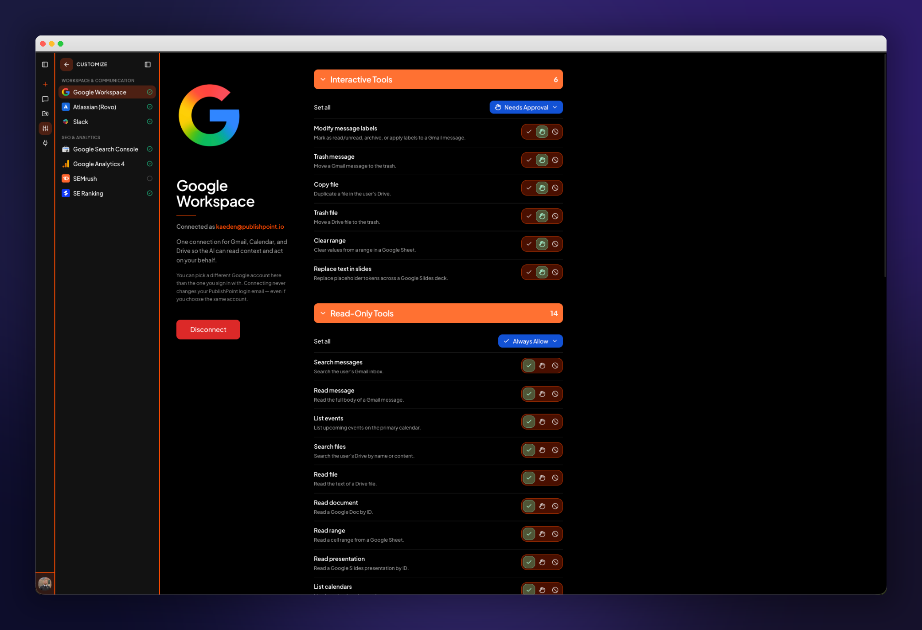Select needs-approval hand for Trash file

coord(542,216)
